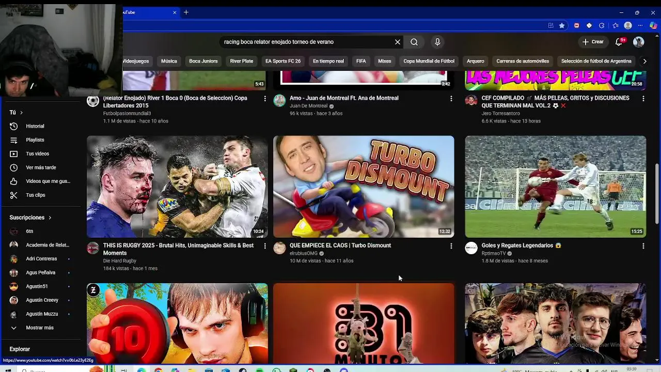Open Juan De Montreal channel avatar
Screen dimensions: 661x372
[x=279, y=100]
